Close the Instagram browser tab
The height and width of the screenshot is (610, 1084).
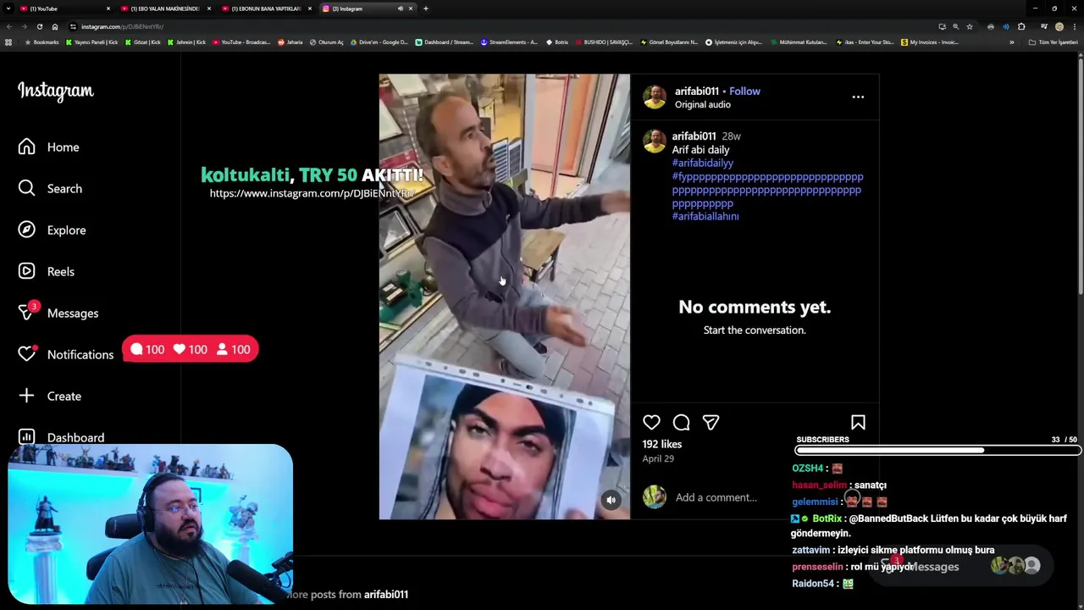411,8
